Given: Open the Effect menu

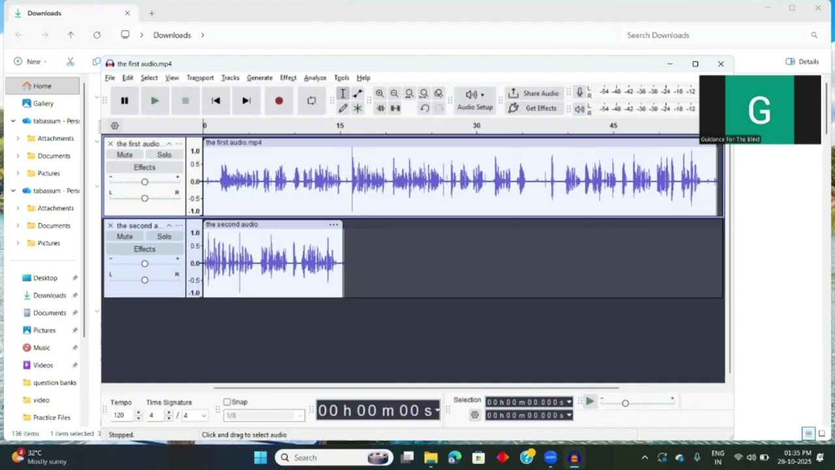Looking at the screenshot, I should 288,78.
